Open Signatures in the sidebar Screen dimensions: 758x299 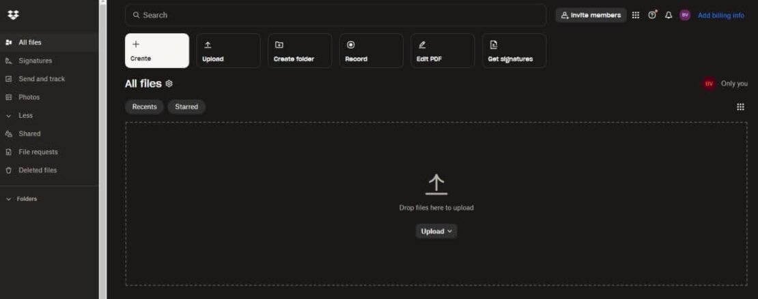pyautogui.click(x=48, y=61)
